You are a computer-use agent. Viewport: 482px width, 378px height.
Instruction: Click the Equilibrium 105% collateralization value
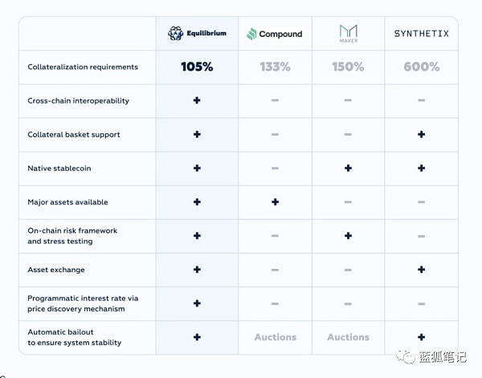coord(197,67)
